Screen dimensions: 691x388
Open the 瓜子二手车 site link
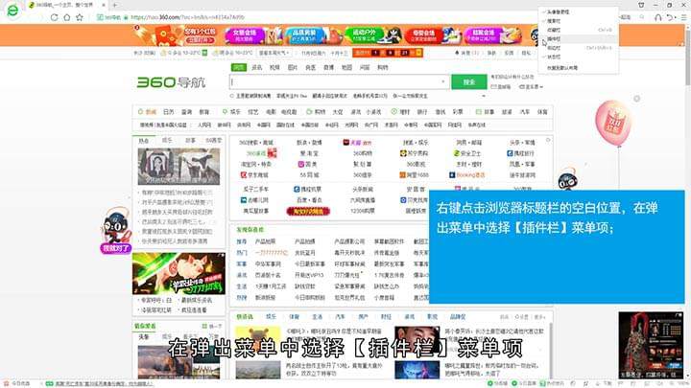tap(255, 189)
